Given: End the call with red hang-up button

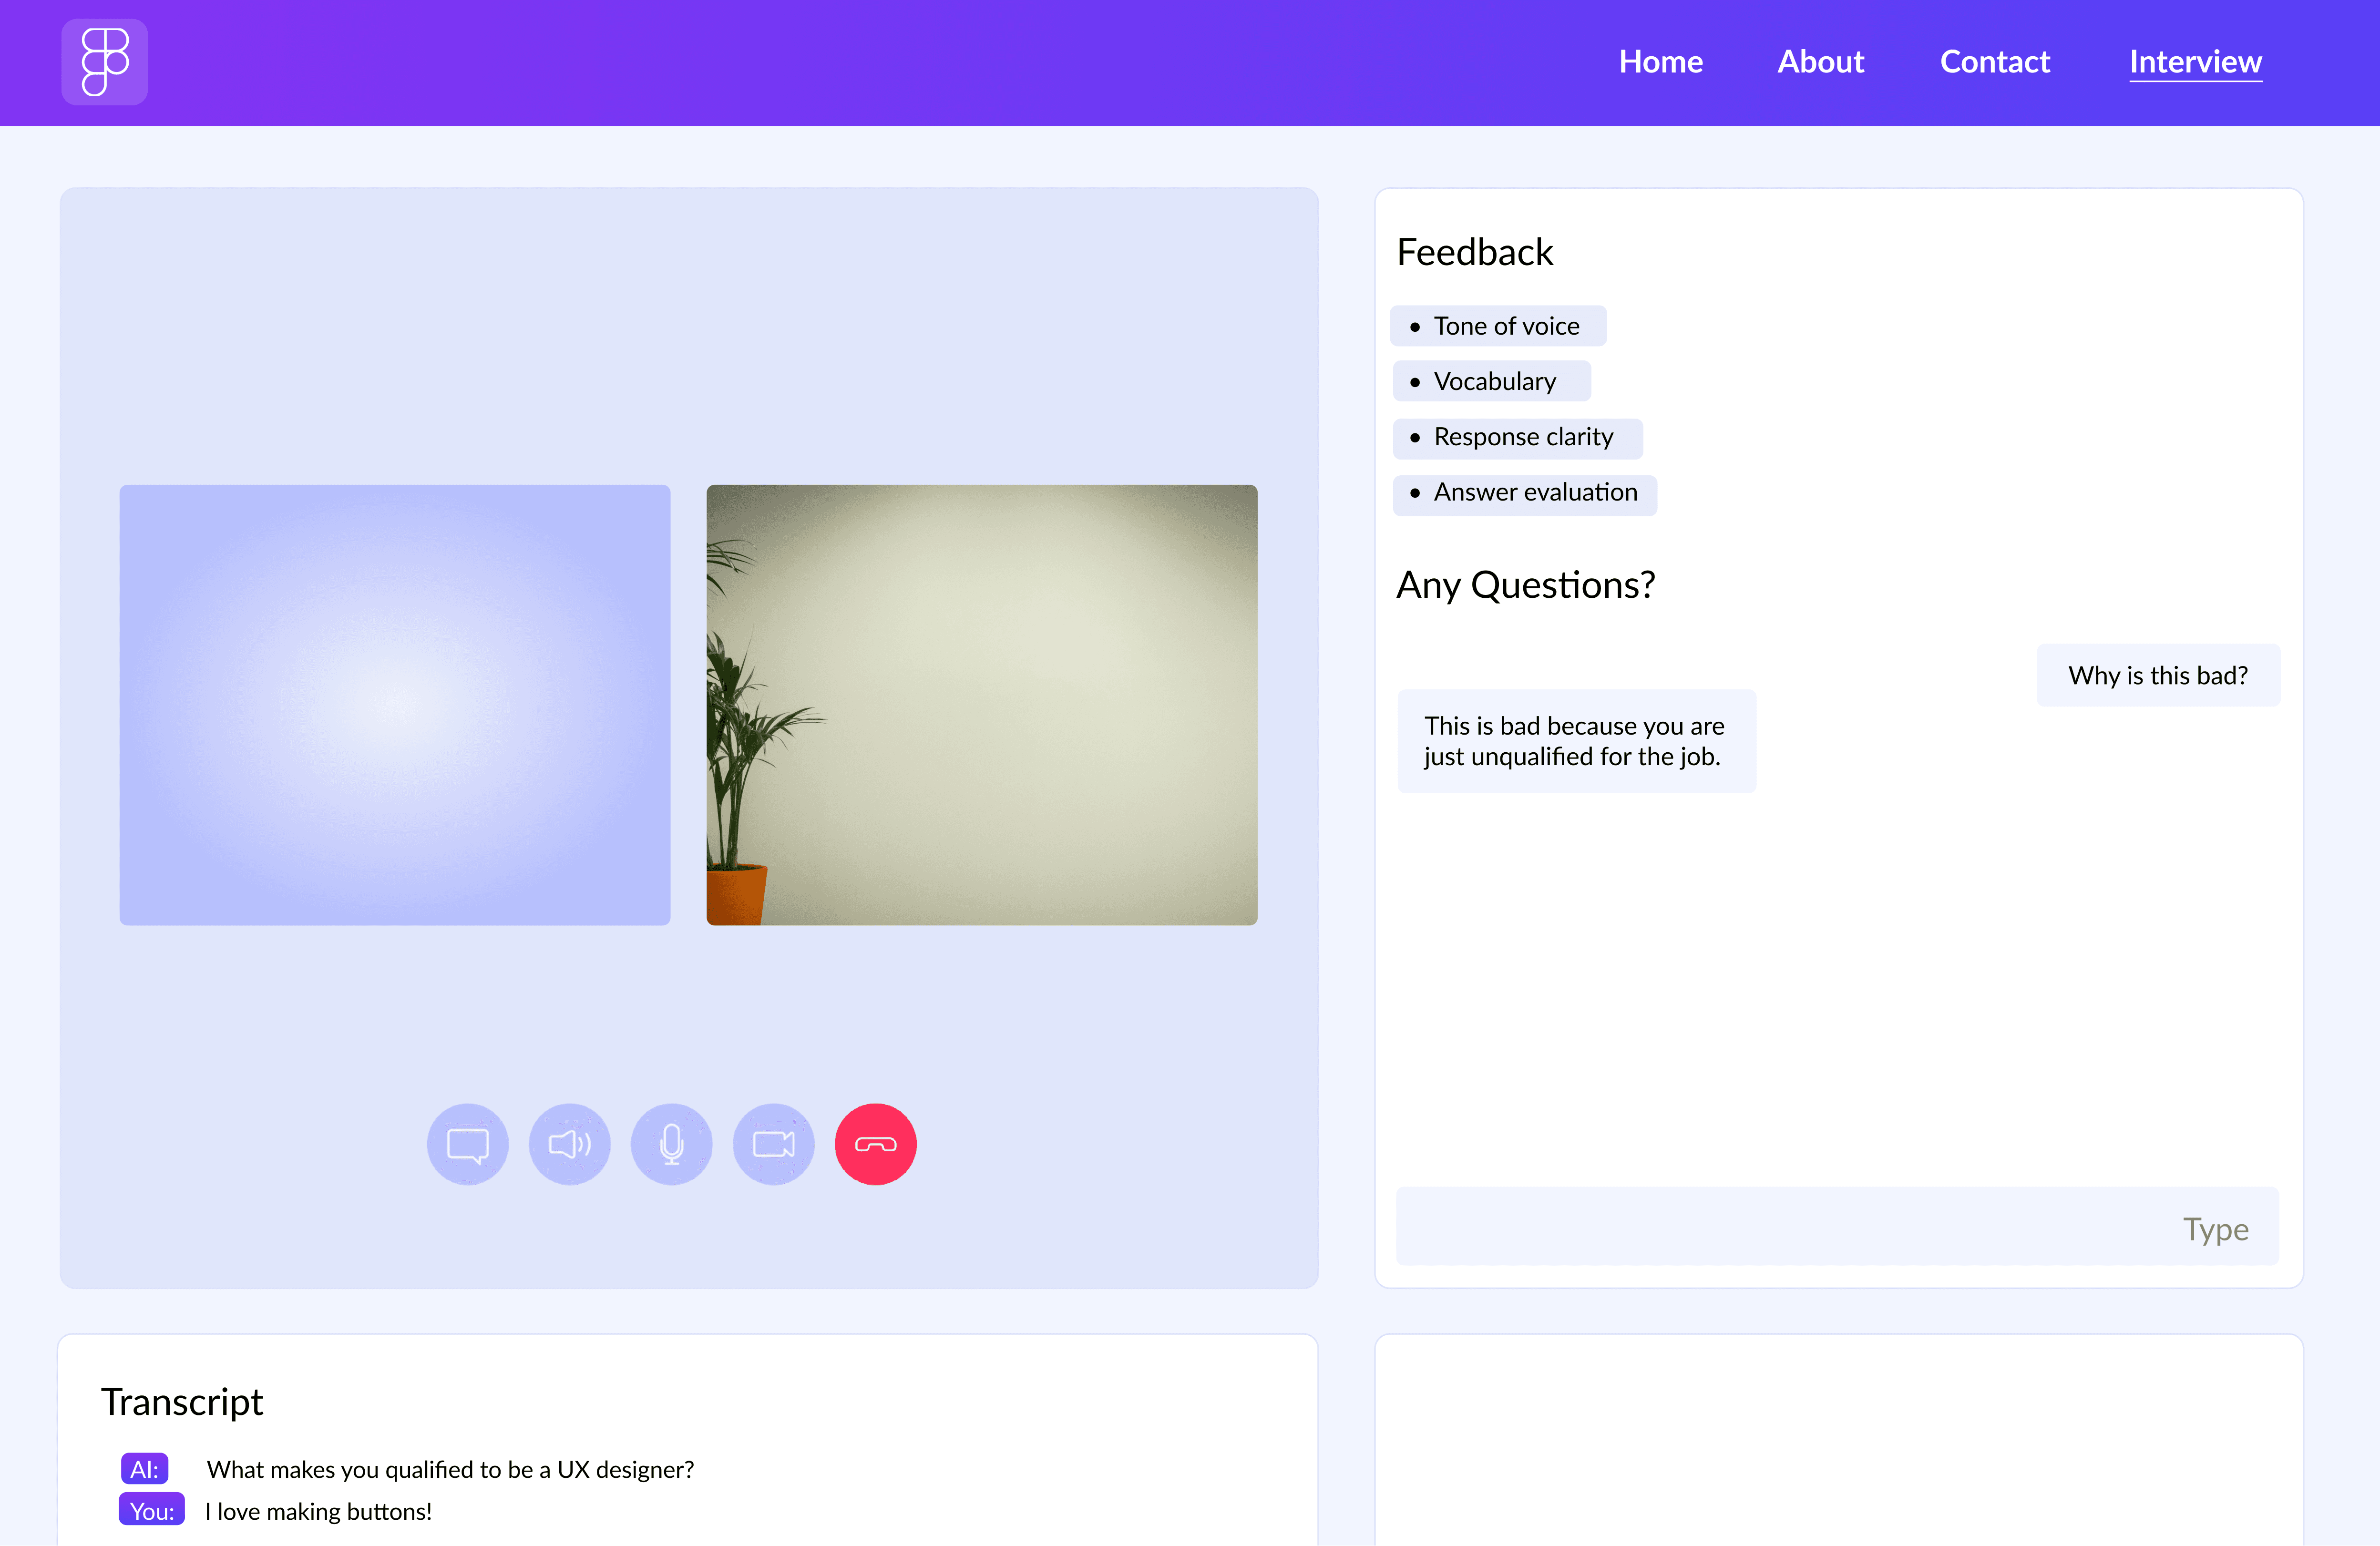Looking at the screenshot, I should (x=875, y=1144).
